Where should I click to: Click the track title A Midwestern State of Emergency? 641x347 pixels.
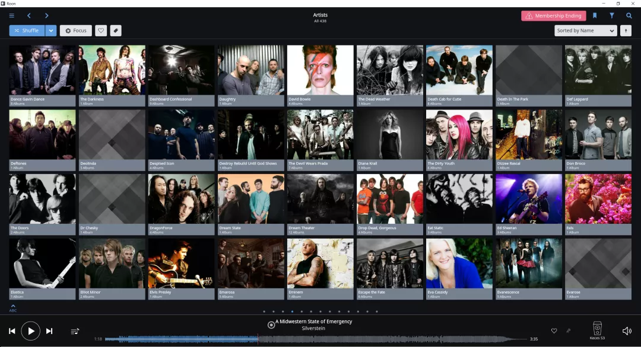(x=313, y=322)
